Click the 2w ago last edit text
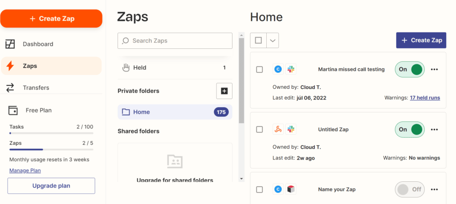Image resolution: width=456 pixels, height=204 pixels. pyautogui.click(x=305, y=158)
